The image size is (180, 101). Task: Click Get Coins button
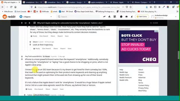click(x=142, y=17)
